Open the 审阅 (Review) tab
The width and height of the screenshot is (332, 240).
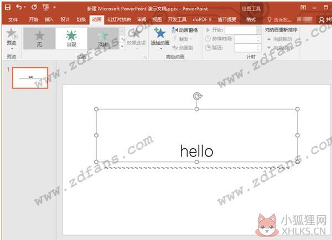click(142, 19)
